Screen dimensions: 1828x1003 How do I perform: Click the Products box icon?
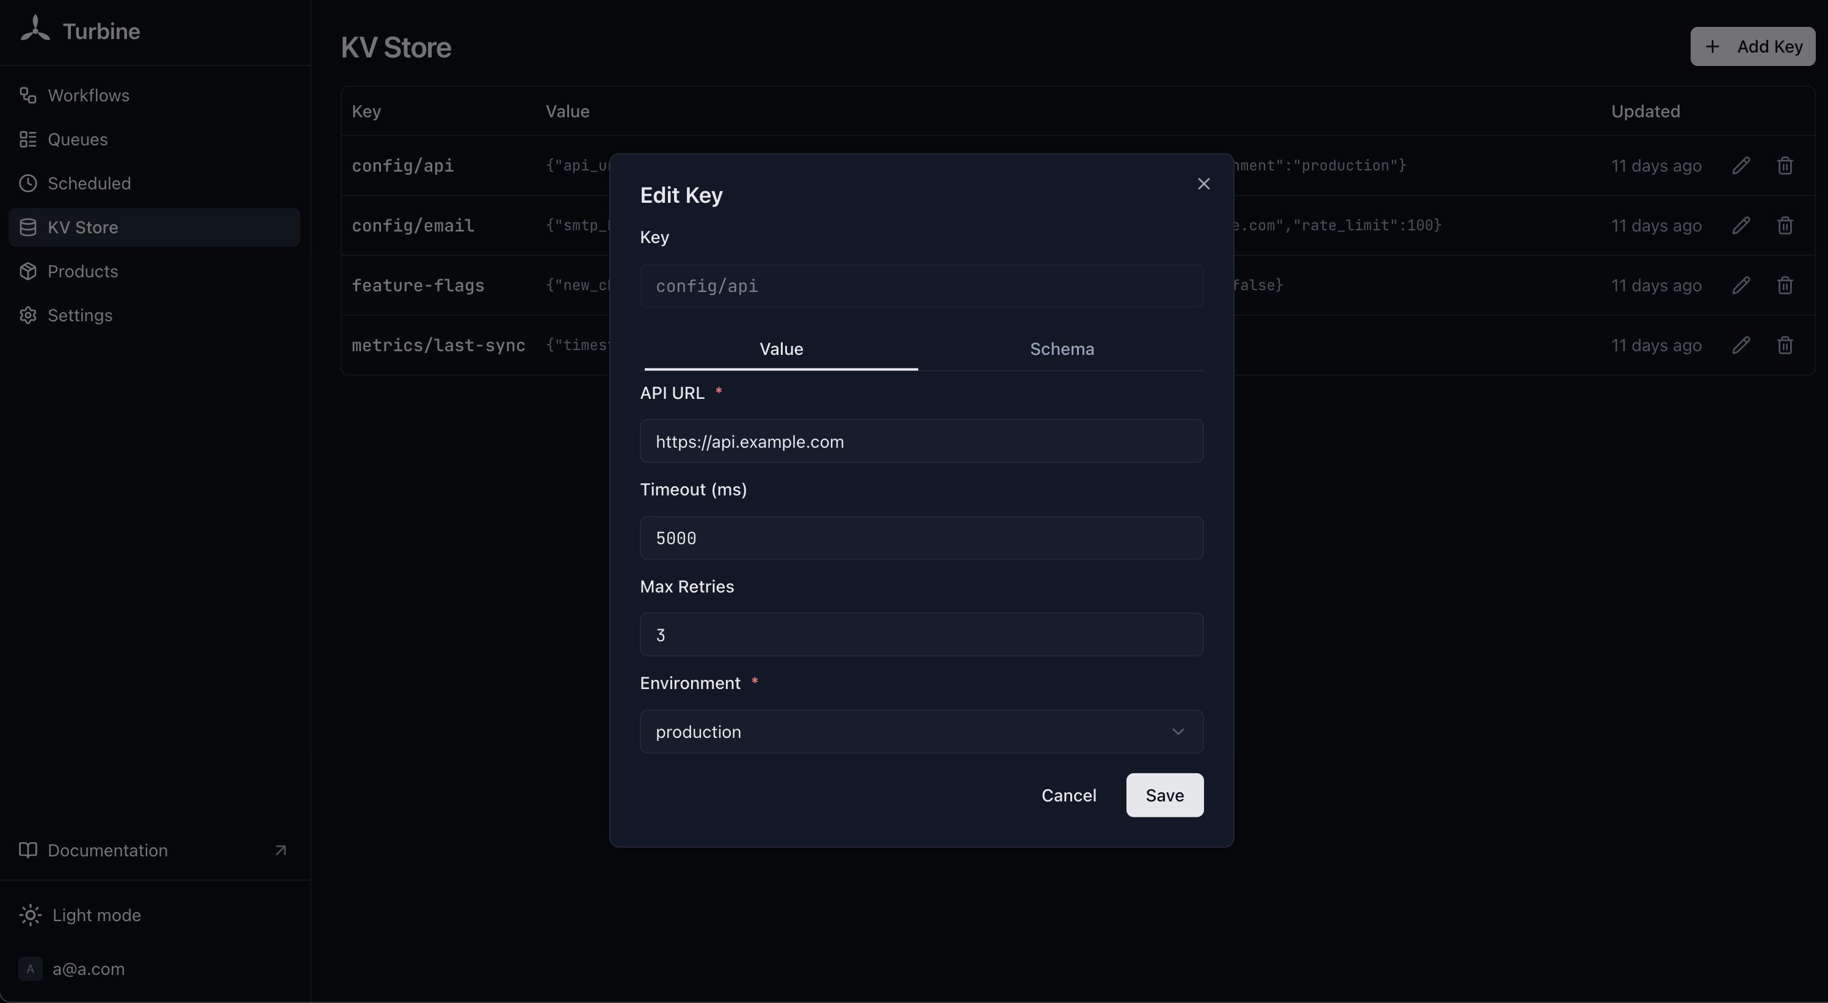tap(27, 271)
